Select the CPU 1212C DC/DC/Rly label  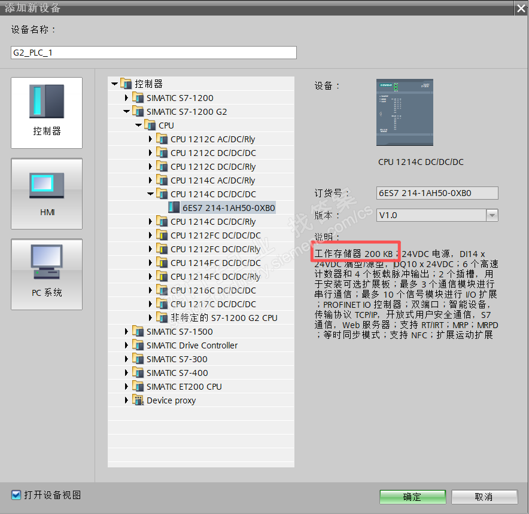(213, 167)
